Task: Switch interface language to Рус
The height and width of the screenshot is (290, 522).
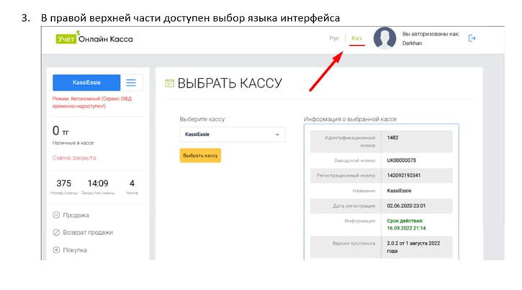Action: [x=334, y=38]
